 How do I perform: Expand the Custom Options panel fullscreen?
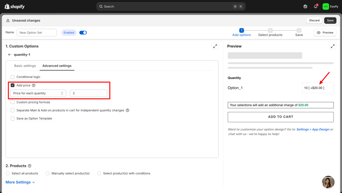(215, 46)
